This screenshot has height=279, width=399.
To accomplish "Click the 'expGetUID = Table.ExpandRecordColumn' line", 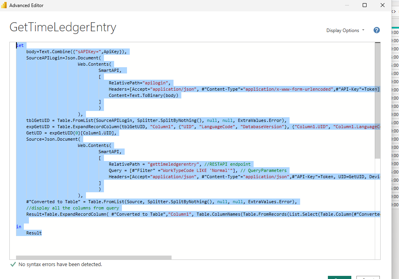I will click(203, 127).
